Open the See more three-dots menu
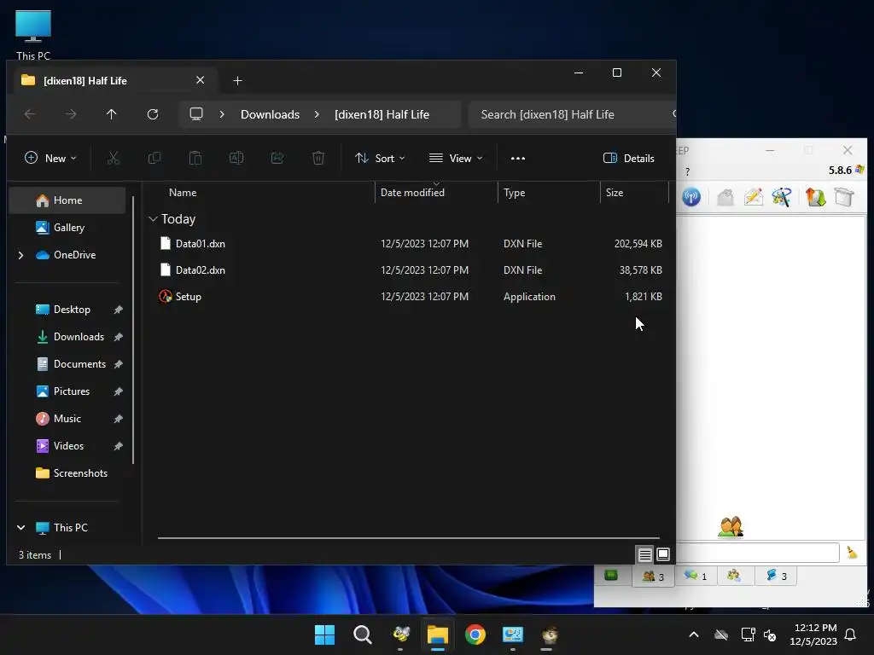 (518, 158)
